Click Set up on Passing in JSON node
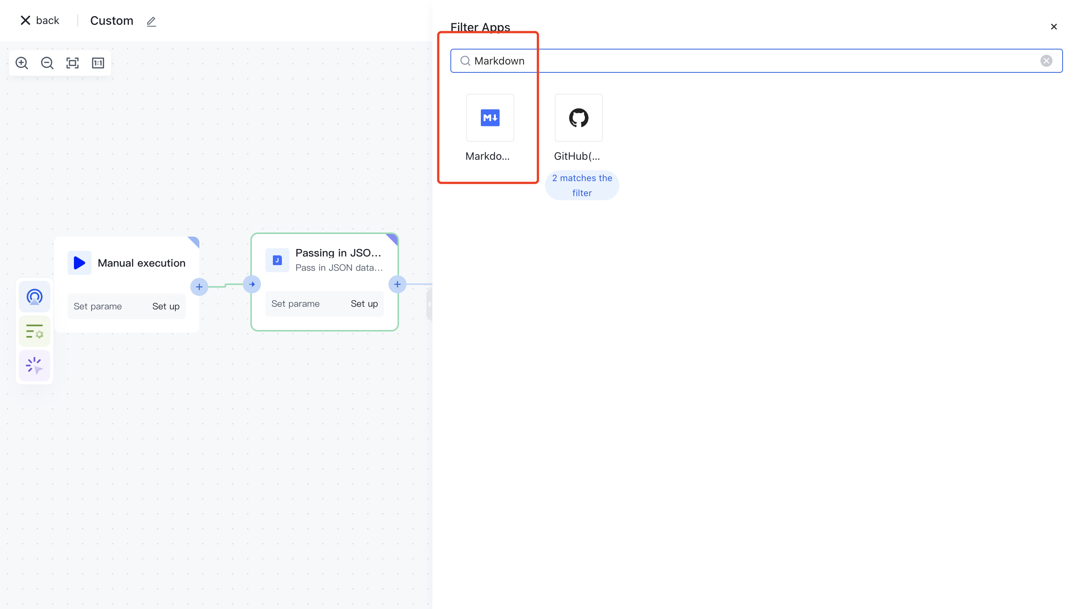This screenshot has width=1081, height=609. point(364,304)
